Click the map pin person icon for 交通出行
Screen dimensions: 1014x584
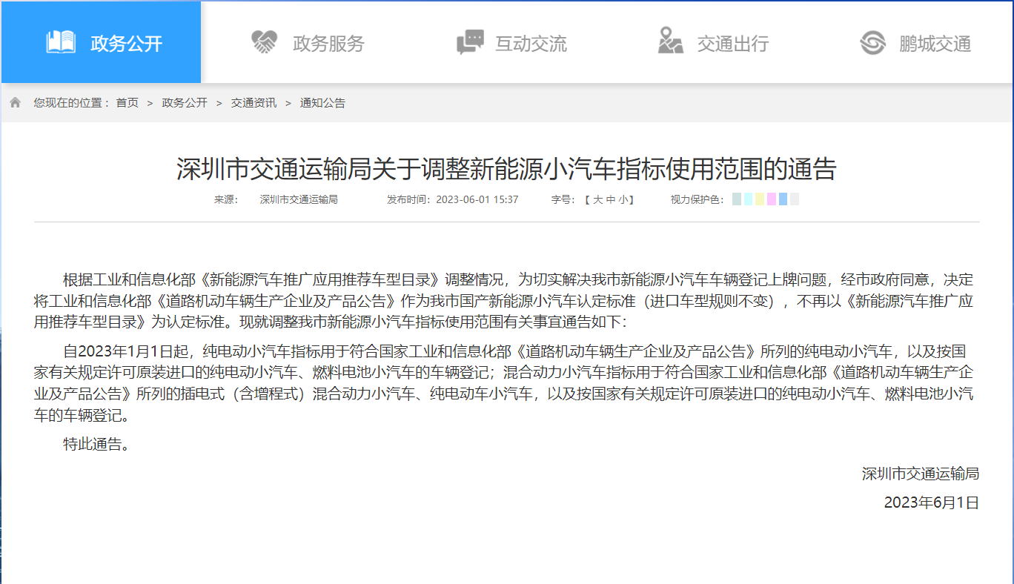(670, 41)
